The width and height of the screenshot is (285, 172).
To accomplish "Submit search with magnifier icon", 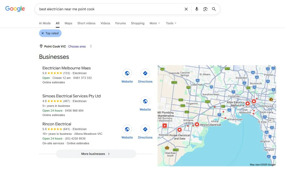I will click(x=214, y=9).
